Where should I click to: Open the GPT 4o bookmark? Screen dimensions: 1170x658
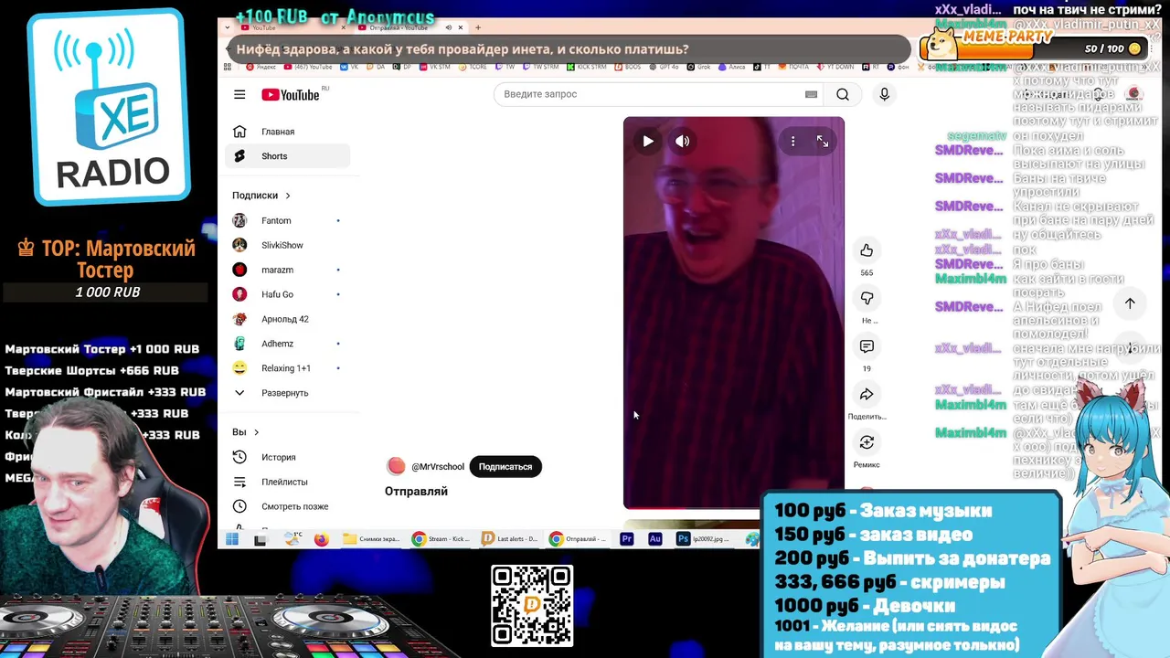pos(664,67)
